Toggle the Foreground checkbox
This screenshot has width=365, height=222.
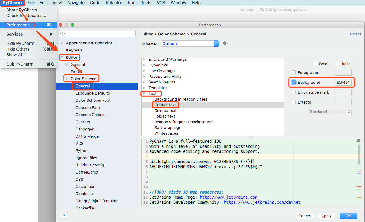pyautogui.click(x=294, y=72)
